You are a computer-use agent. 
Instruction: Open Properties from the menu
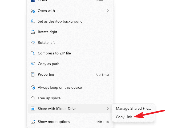(70, 74)
